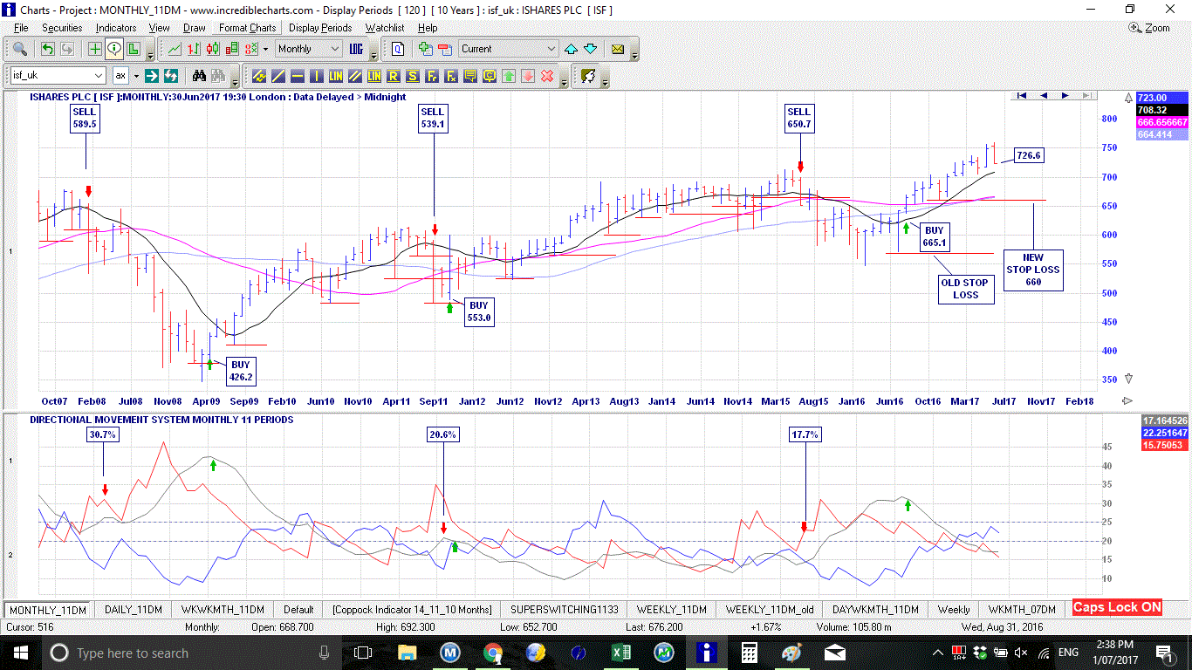Select the candlestick chart type icon
Viewport: 1192px width, 670px height.
213,49
